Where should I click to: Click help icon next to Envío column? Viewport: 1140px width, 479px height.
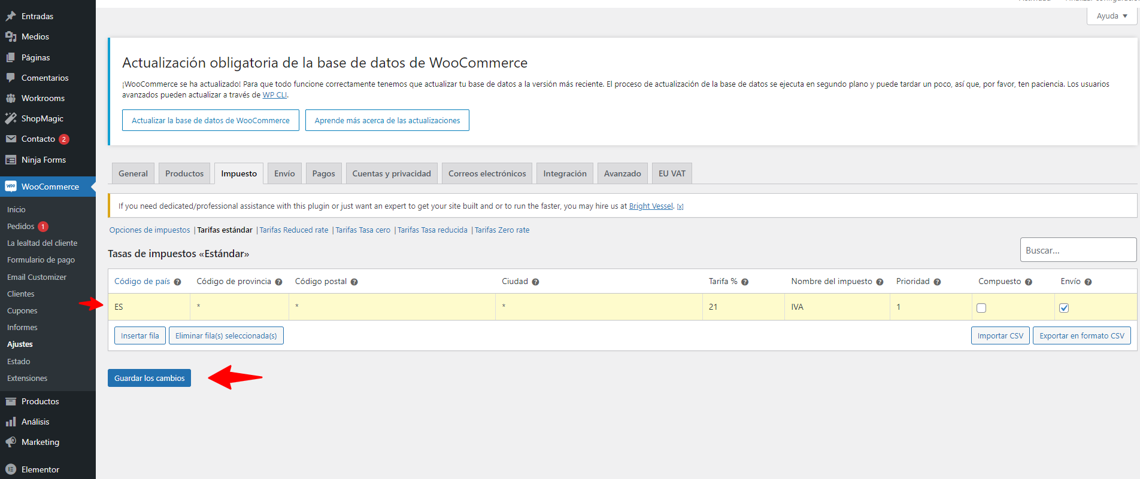1088,282
